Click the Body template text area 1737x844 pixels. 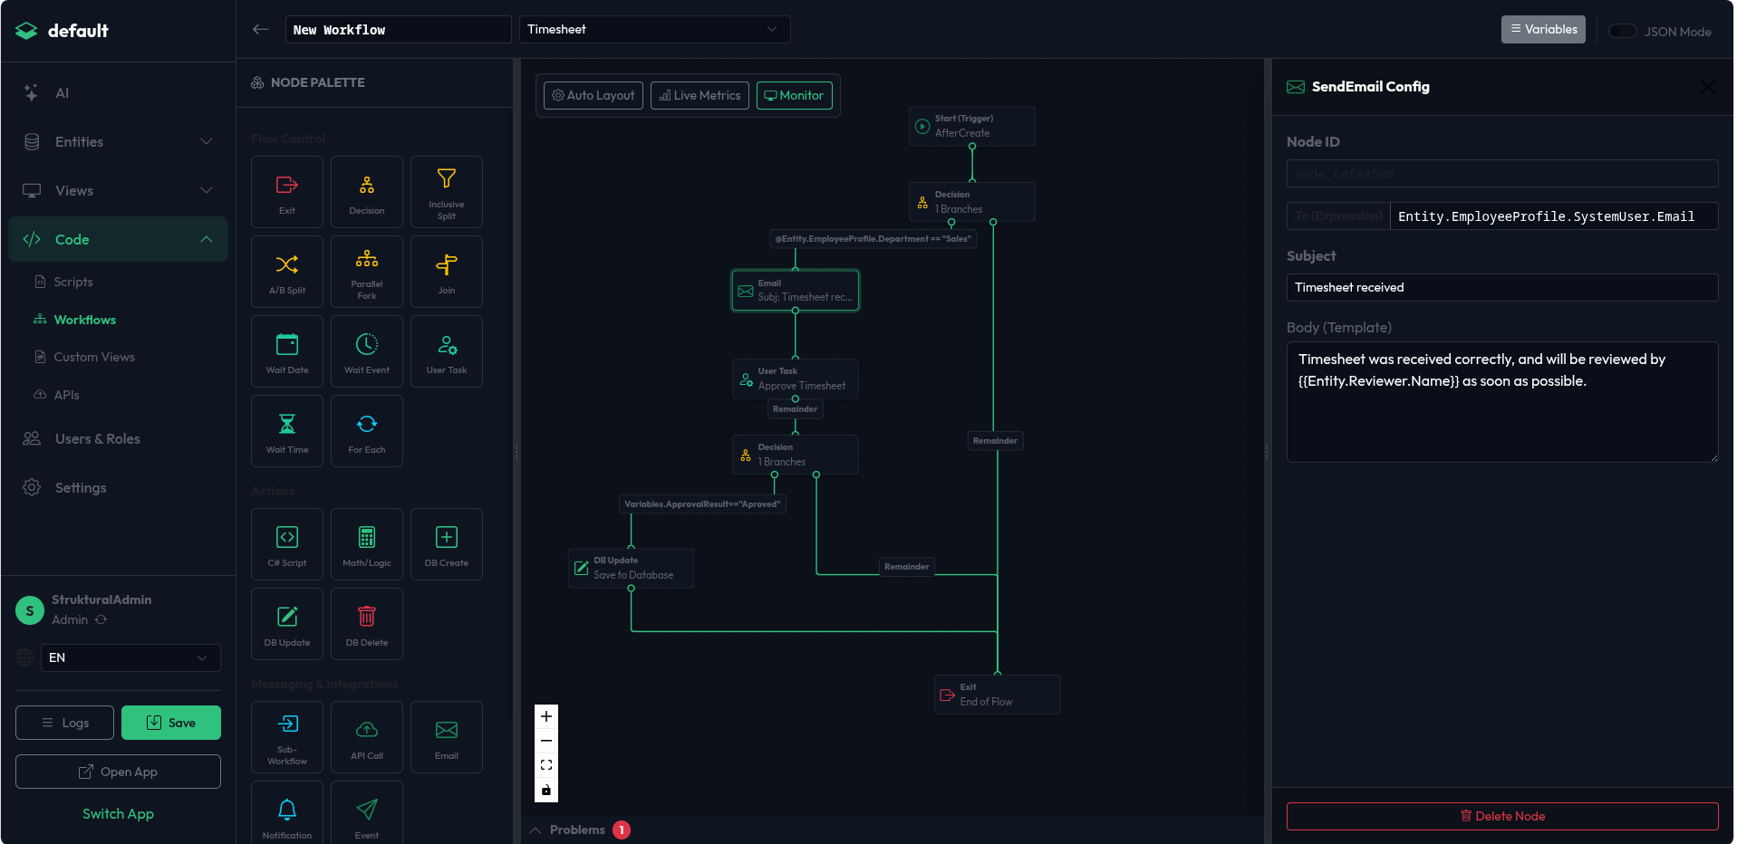(1502, 402)
